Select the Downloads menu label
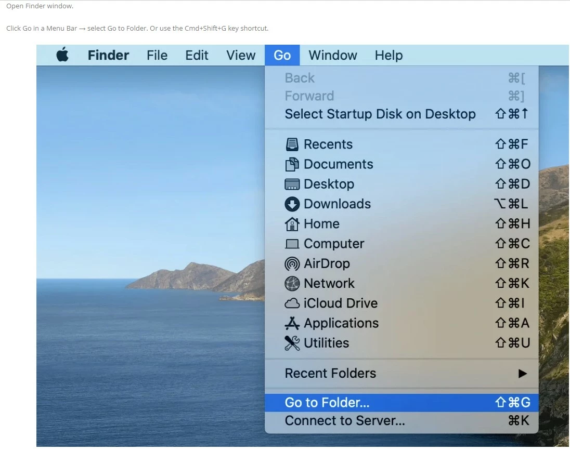Image resolution: width=570 pixels, height=451 pixels. click(x=338, y=204)
